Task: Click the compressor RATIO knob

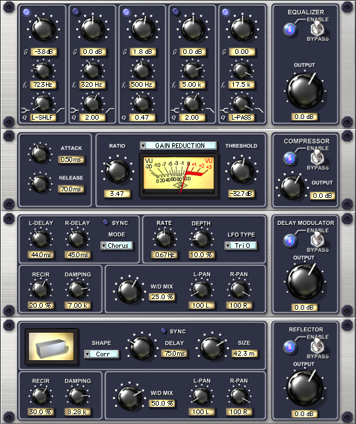Action: [x=117, y=171]
